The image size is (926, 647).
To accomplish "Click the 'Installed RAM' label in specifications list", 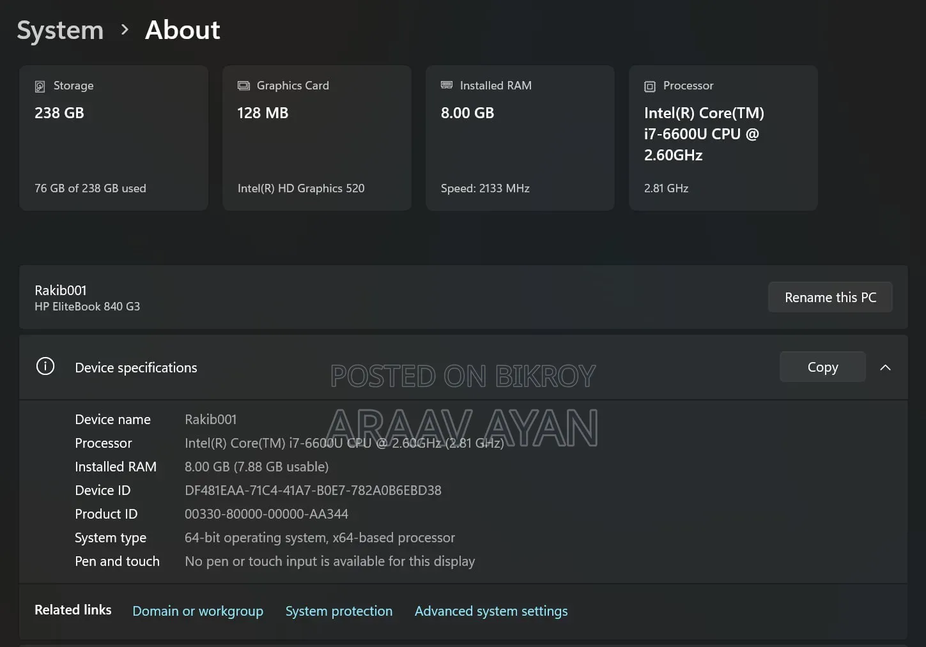I will [116, 467].
